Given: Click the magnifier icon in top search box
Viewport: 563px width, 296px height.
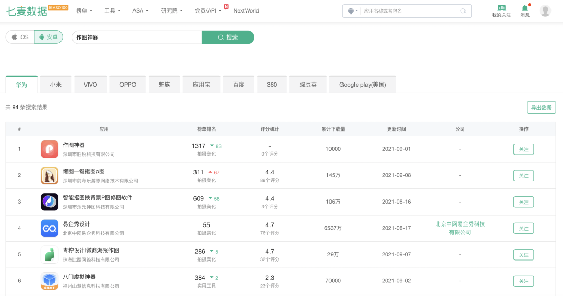Looking at the screenshot, I should click(x=463, y=11).
